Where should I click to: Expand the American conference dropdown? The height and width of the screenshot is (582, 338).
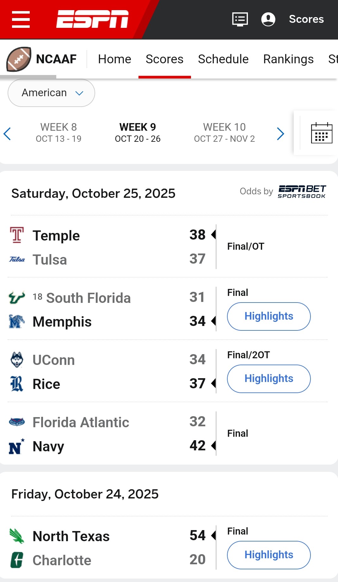(x=51, y=93)
